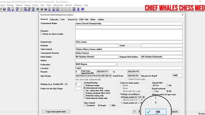Screen dimensions: 205x115
Task: Click the Deputy Chief Arbiter field
Action: pos(162,57)
